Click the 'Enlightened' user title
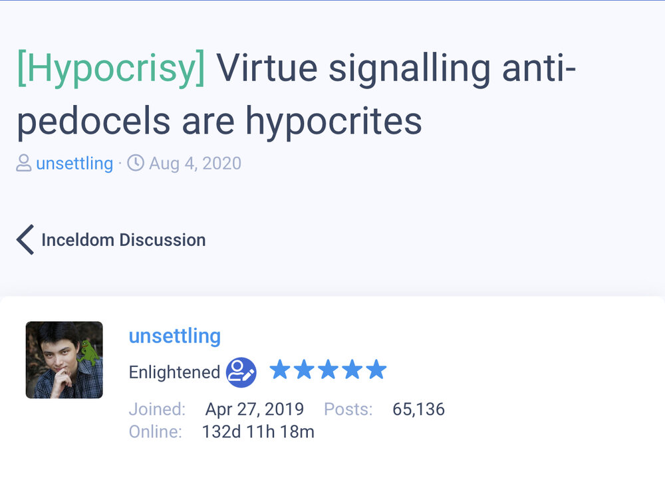The image size is (665, 488). coord(174,372)
